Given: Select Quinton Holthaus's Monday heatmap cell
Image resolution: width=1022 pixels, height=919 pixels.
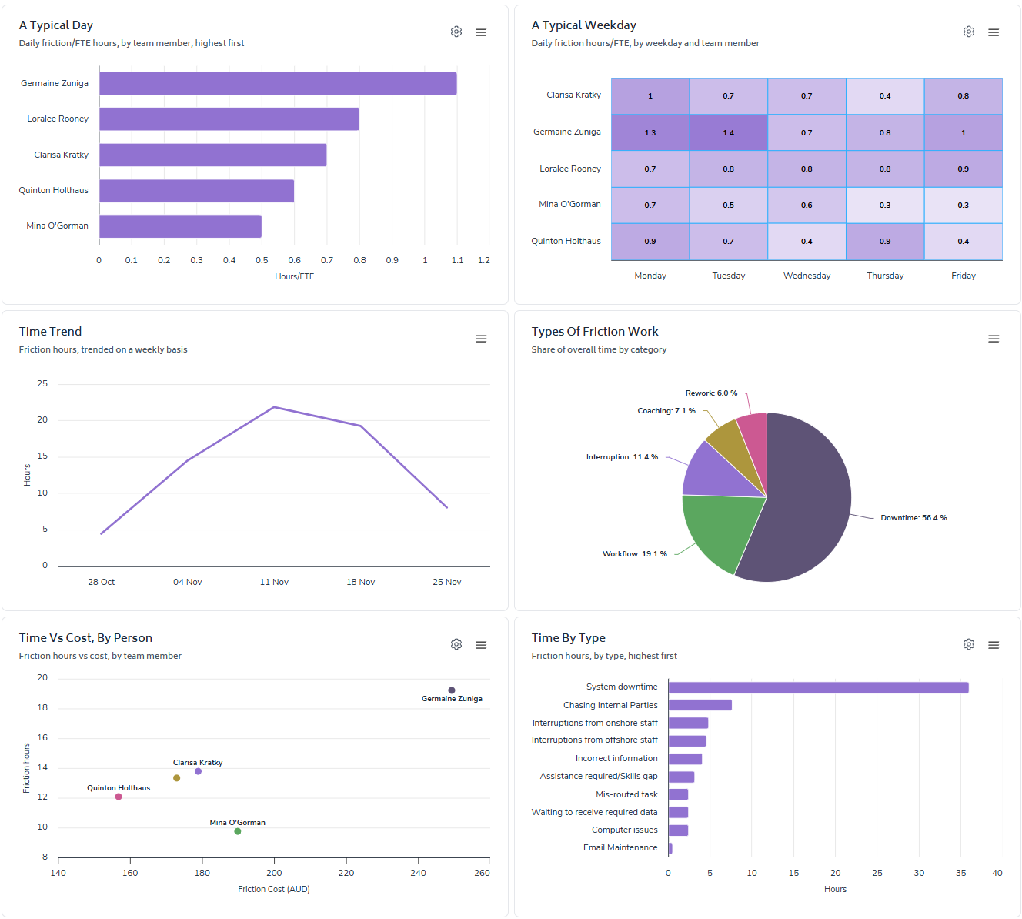Looking at the screenshot, I should pos(650,242).
